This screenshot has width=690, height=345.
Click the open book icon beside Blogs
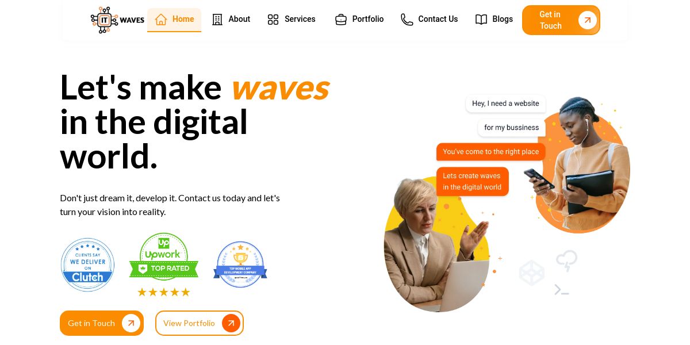pos(481,20)
